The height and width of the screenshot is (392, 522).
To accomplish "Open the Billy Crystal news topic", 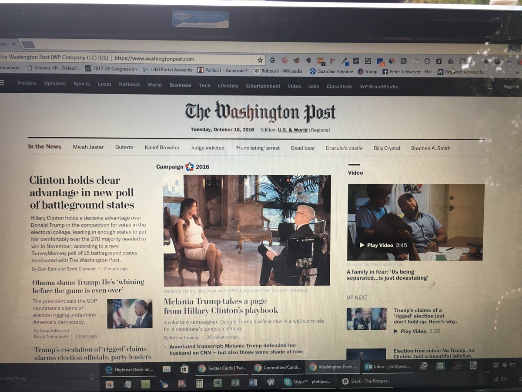I will coord(387,148).
